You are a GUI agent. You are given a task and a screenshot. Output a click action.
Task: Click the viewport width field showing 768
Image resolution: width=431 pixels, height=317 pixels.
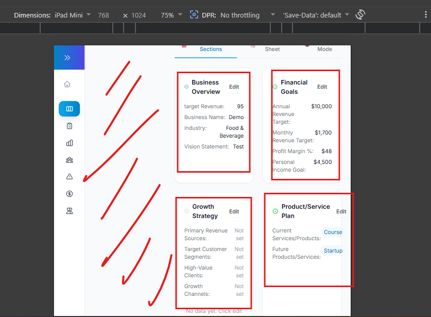point(104,15)
